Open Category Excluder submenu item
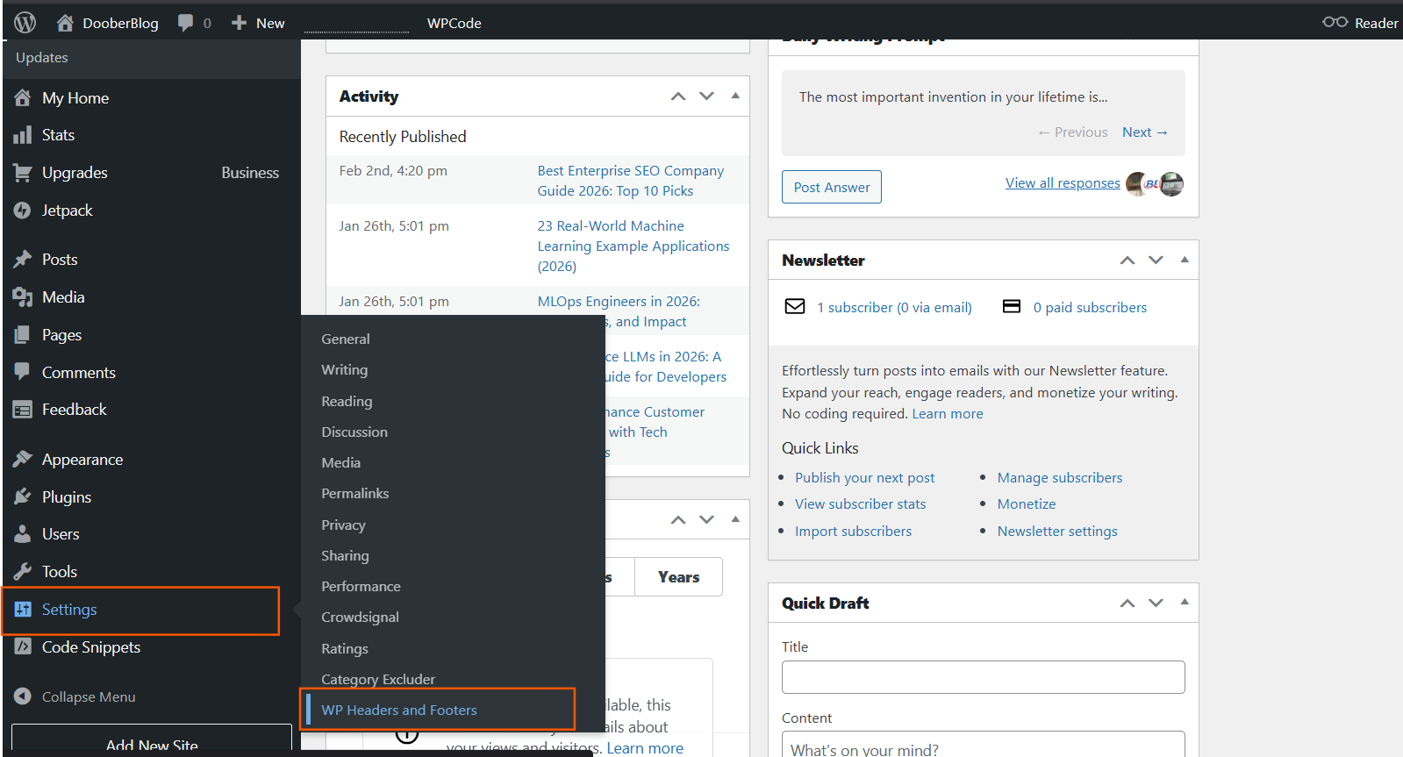Viewport: 1403px width, 757px height. click(378, 679)
